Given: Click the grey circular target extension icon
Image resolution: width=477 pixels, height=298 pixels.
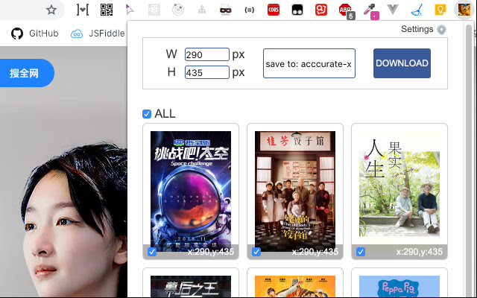Looking at the screenshot, I should click(x=178, y=10).
